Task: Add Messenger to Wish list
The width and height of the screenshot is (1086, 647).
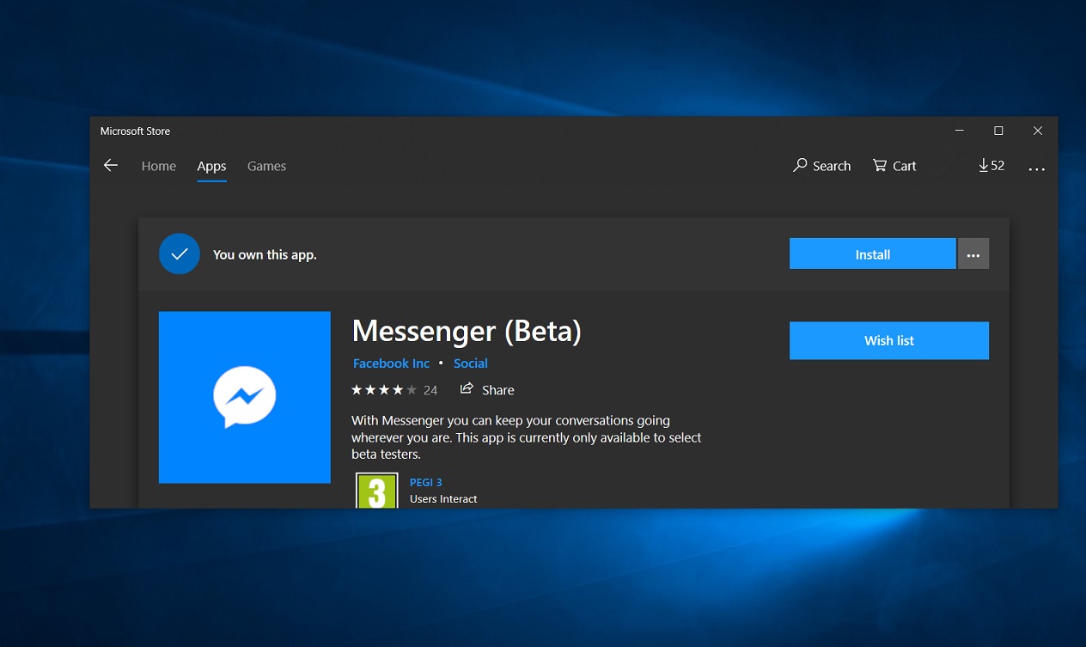Action: 889,340
